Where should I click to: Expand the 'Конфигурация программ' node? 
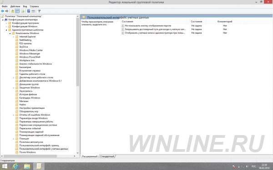(x=6, y=23)
